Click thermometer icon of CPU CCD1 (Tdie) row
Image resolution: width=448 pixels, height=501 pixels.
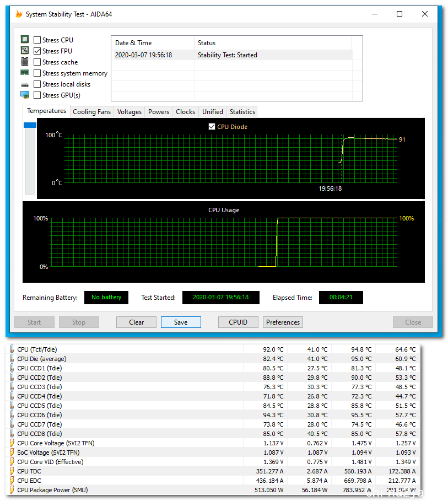coord(12,368)
